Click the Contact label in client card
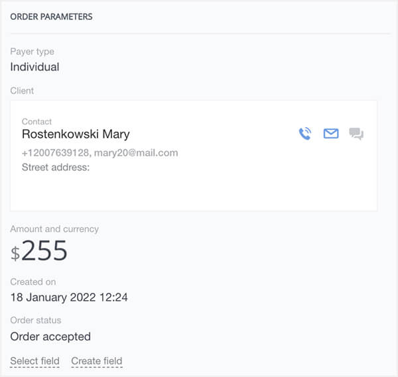The height and width of the screenshot is (377, 398). (36, 122)
